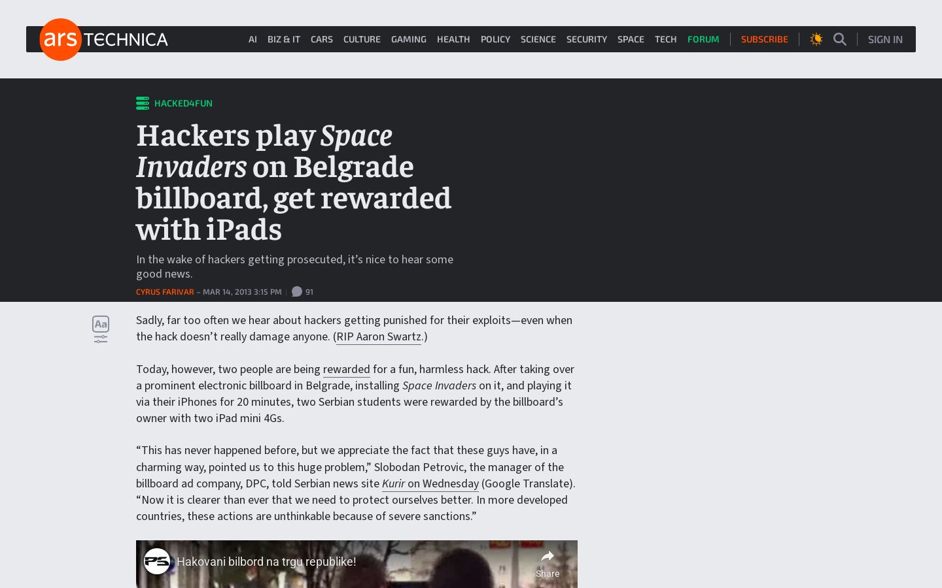Click the Hacked4Fun server stack icon

click(x=143, y=103)
